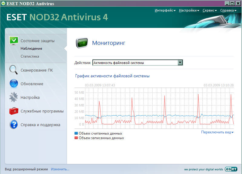Close the ESET NOD32 window

pyautogui.click(x=238, y=3)
